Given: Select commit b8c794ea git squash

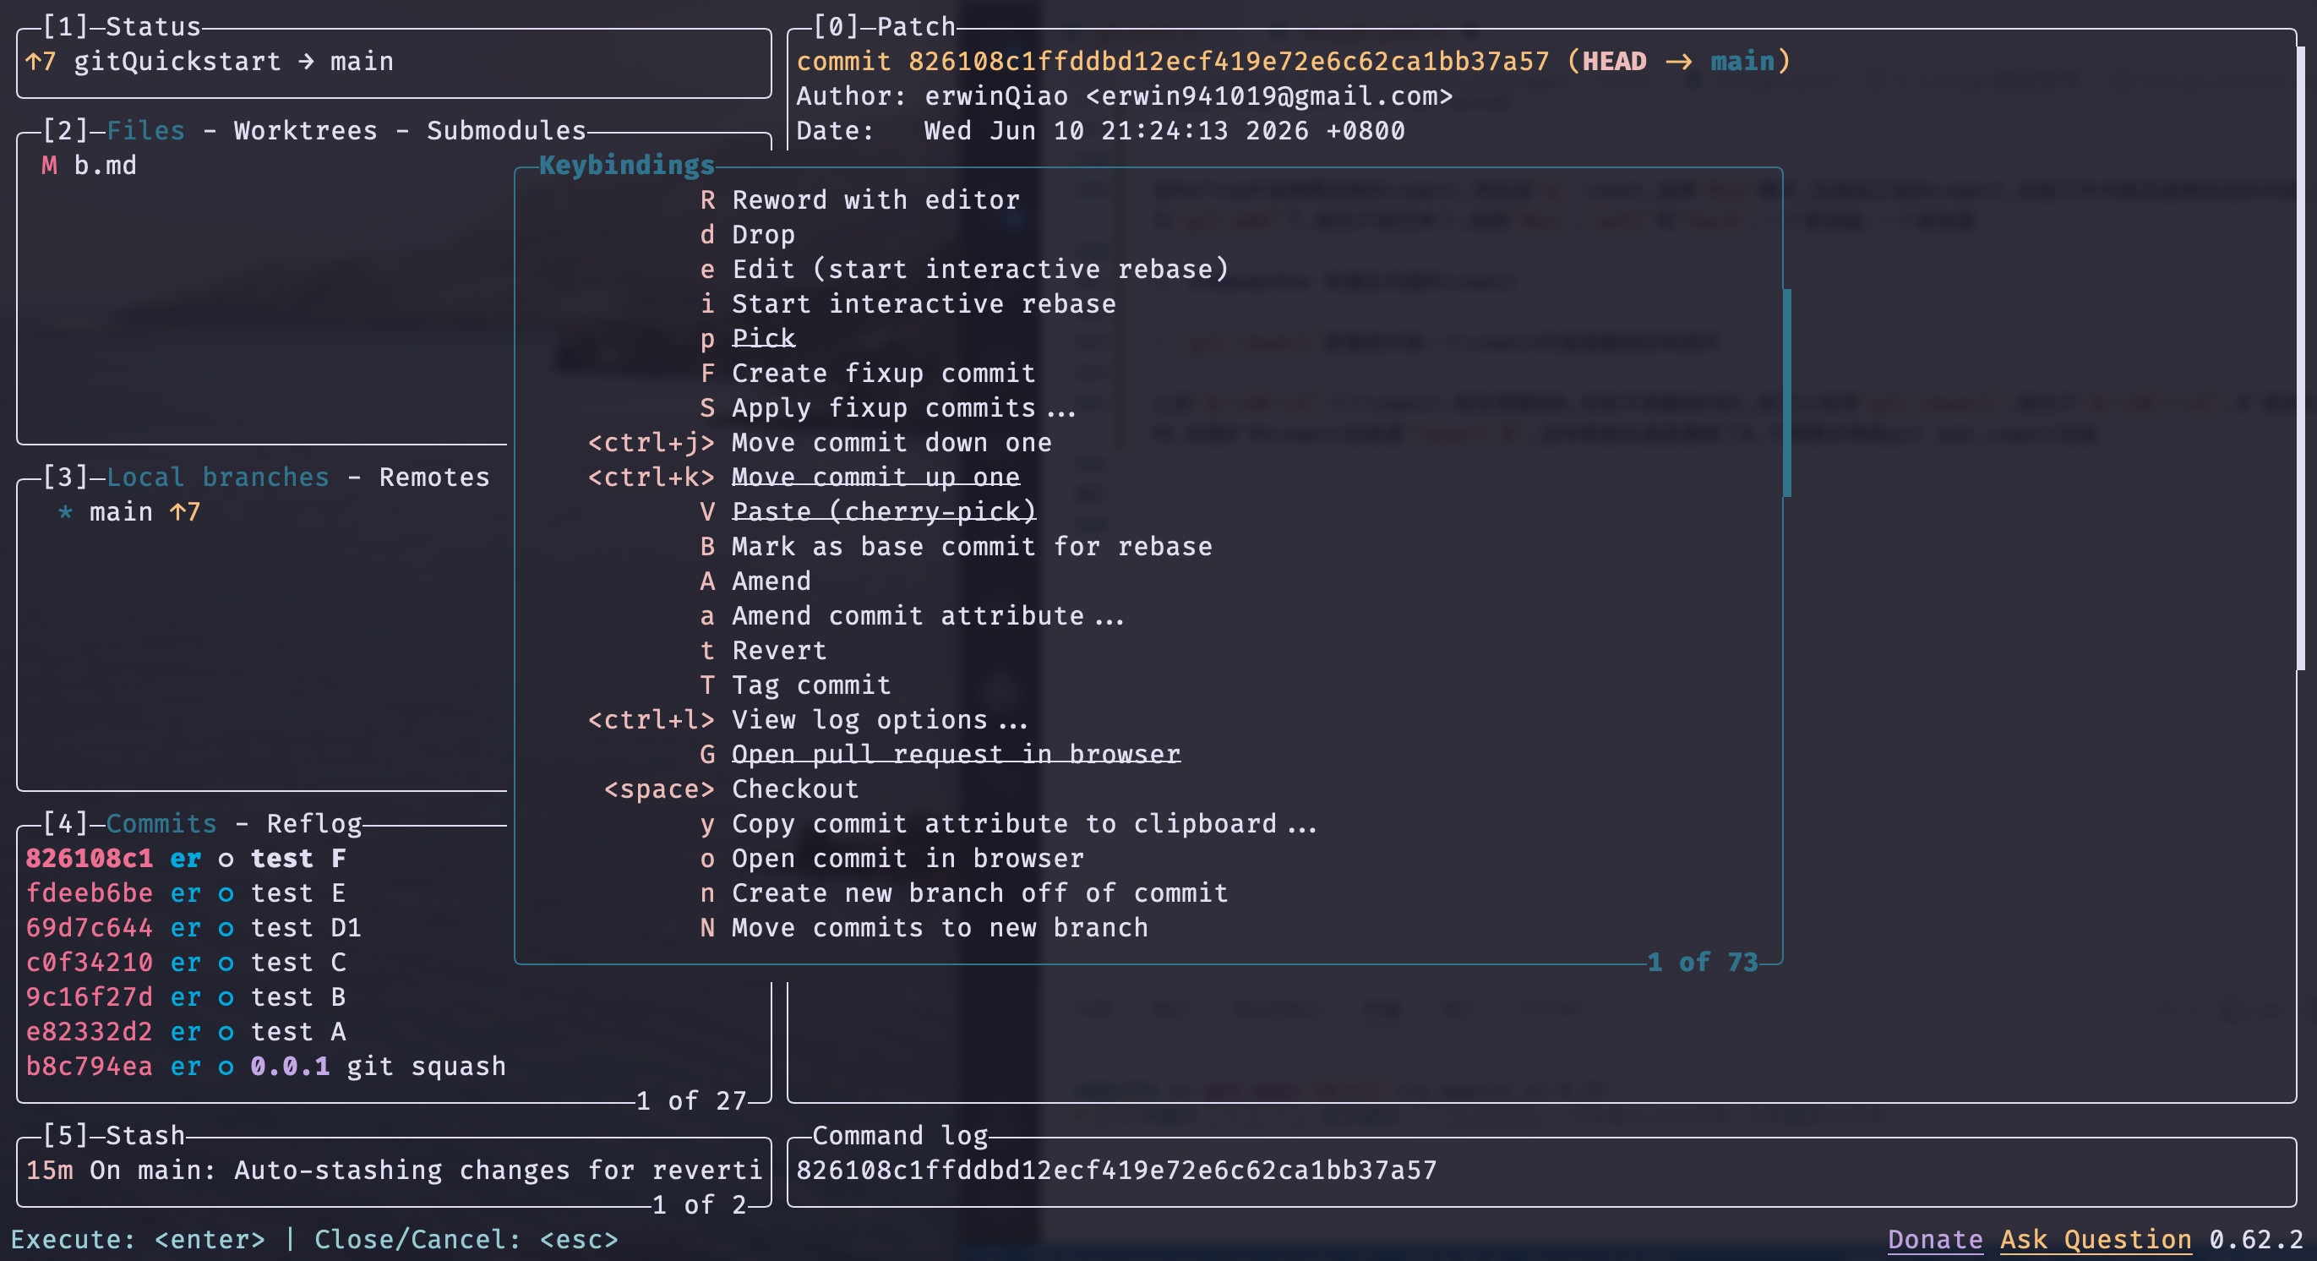Looking at the screenshot, I should (266, 1067).
